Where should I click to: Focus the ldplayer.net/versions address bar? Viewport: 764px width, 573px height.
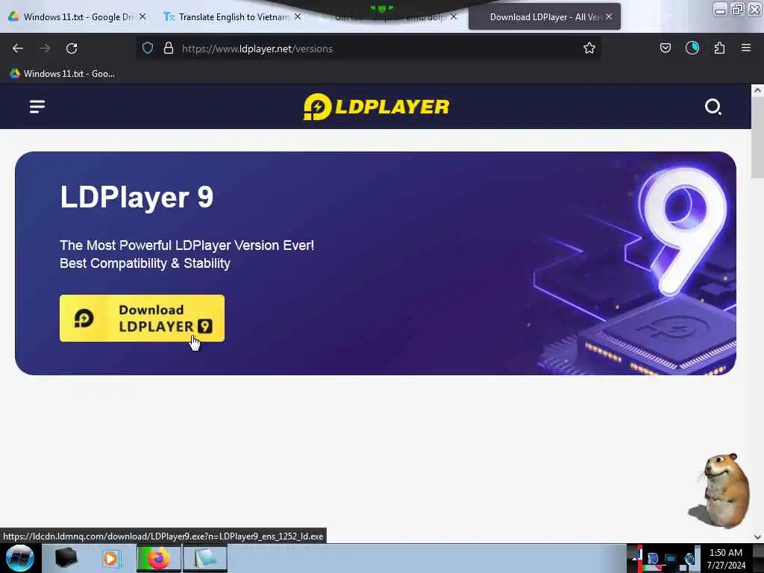pyautogui.click(x=370, y=48)
